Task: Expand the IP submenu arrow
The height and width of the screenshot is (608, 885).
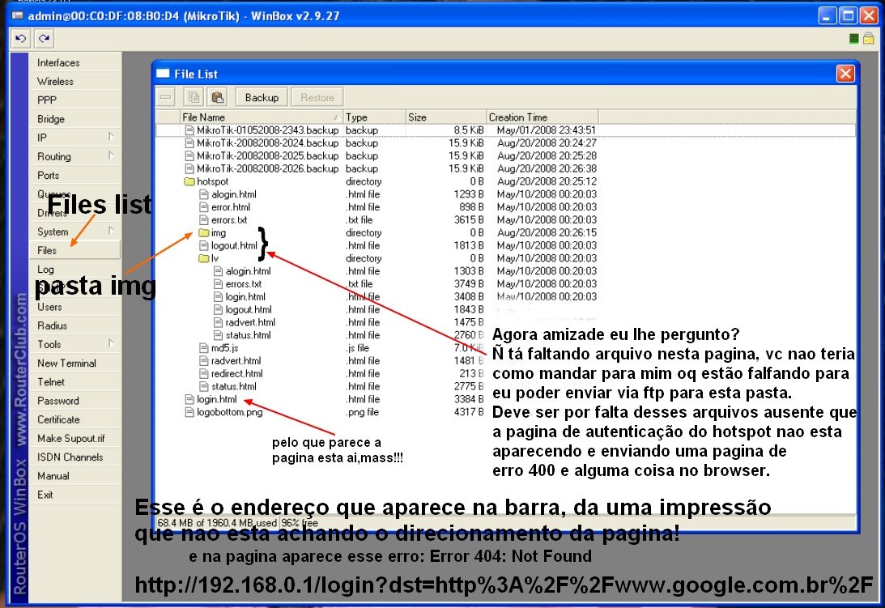Action: [x=111, y=137]
